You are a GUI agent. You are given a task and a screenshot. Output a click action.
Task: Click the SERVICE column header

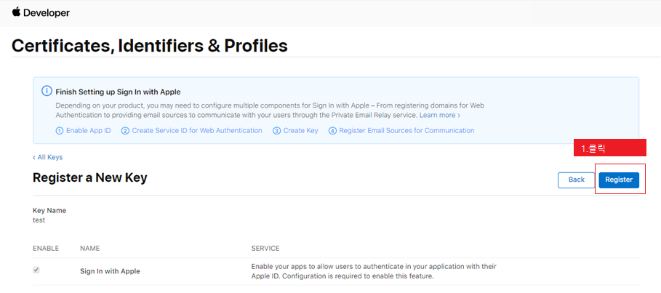coord(265,249)
